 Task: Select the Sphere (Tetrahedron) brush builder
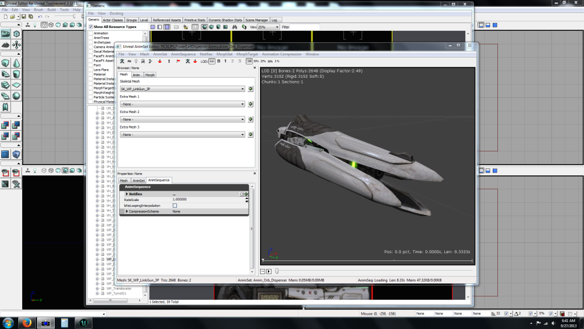tap(17, 96)
